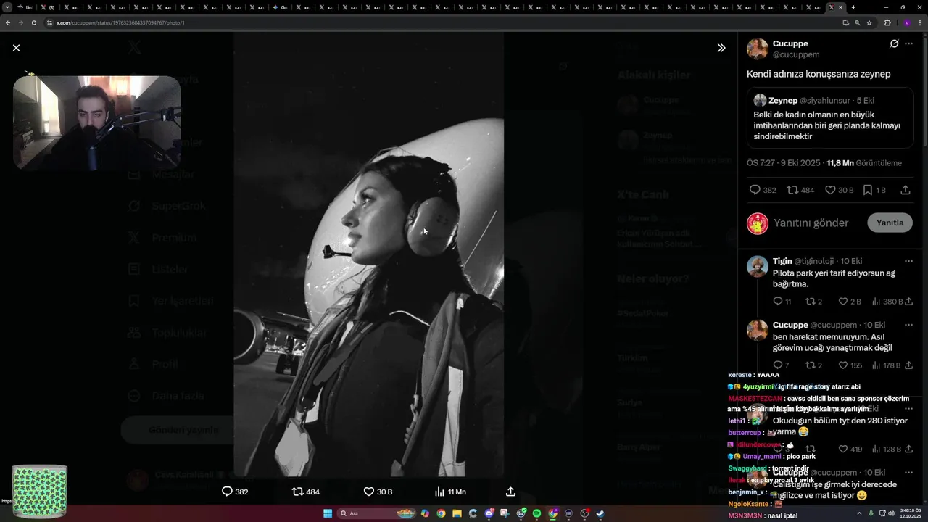Like the reply showing 419
This screenshot has height=522, width=928.
point(850,449)
